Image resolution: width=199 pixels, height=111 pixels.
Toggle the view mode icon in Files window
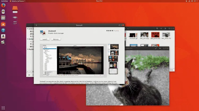coord(161,28)
